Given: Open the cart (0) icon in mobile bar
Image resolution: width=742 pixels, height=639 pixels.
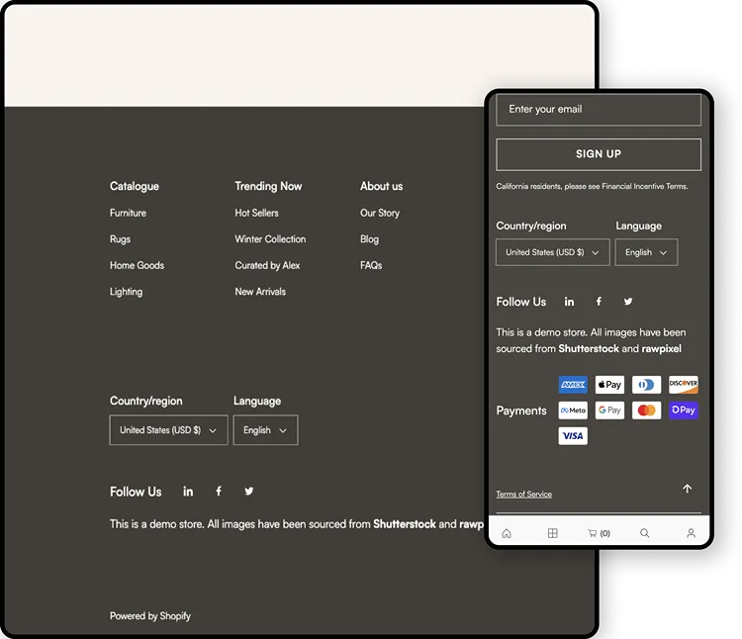Looking at the screenshot, I should pos(599,533).
